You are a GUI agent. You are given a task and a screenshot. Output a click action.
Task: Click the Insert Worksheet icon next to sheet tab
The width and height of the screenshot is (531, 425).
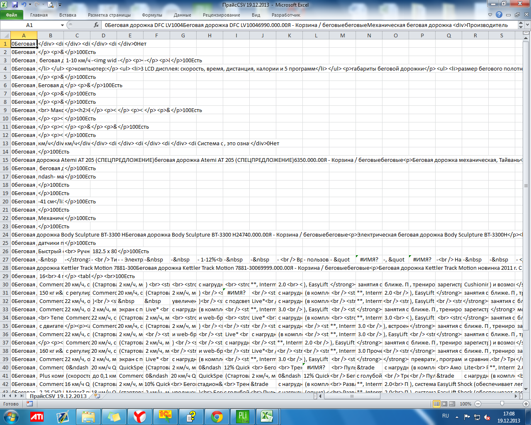97,396
